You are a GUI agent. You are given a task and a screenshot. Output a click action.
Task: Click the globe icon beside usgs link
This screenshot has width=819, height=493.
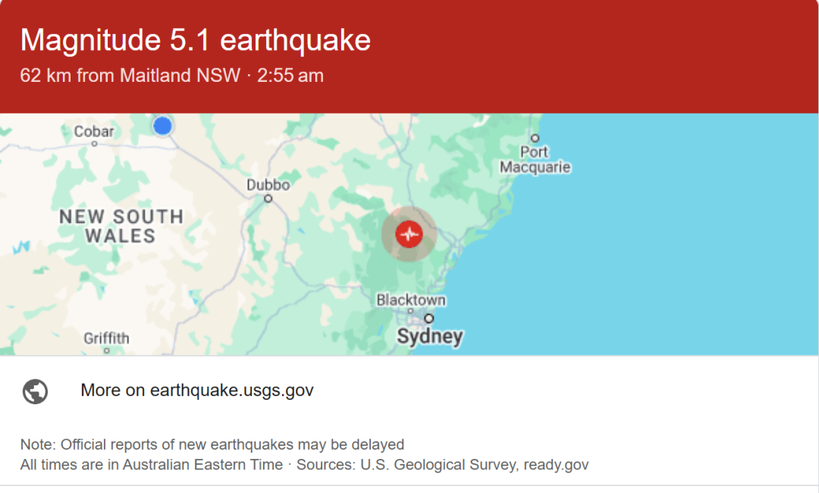(35, 391)
